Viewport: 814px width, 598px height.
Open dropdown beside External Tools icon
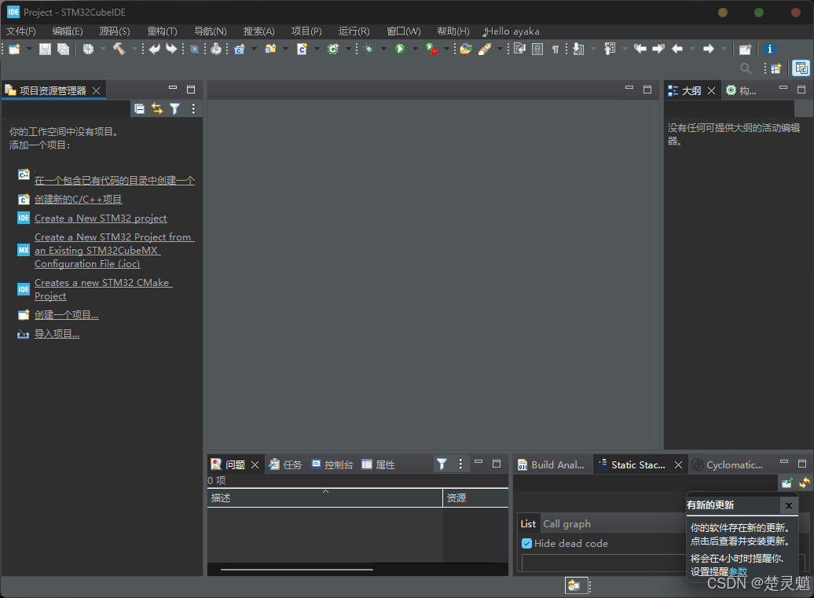pos(446,50)
